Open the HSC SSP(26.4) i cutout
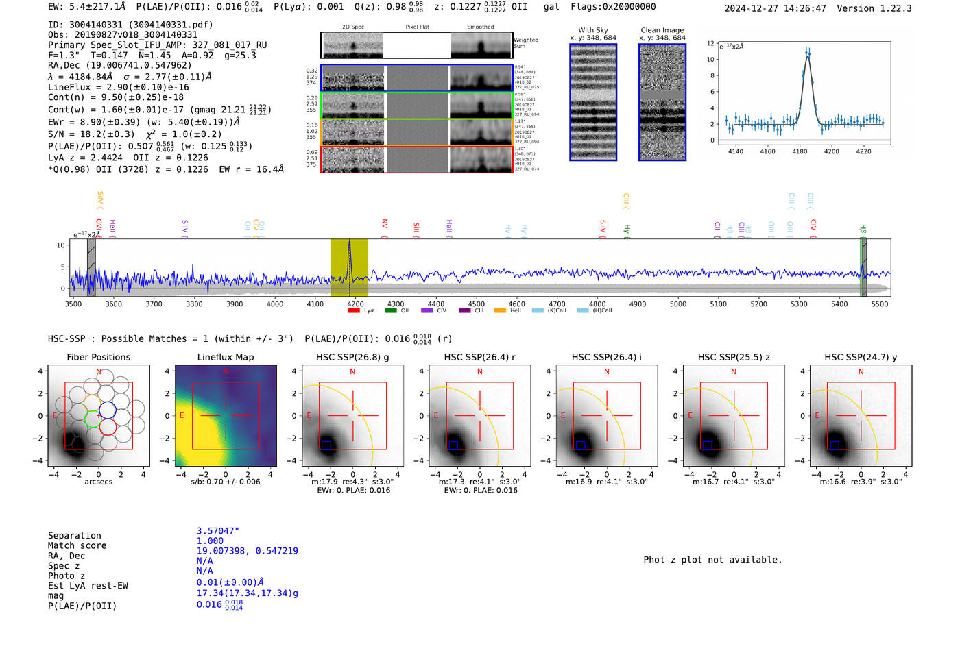The image size is (960, 653). point(607,416)
